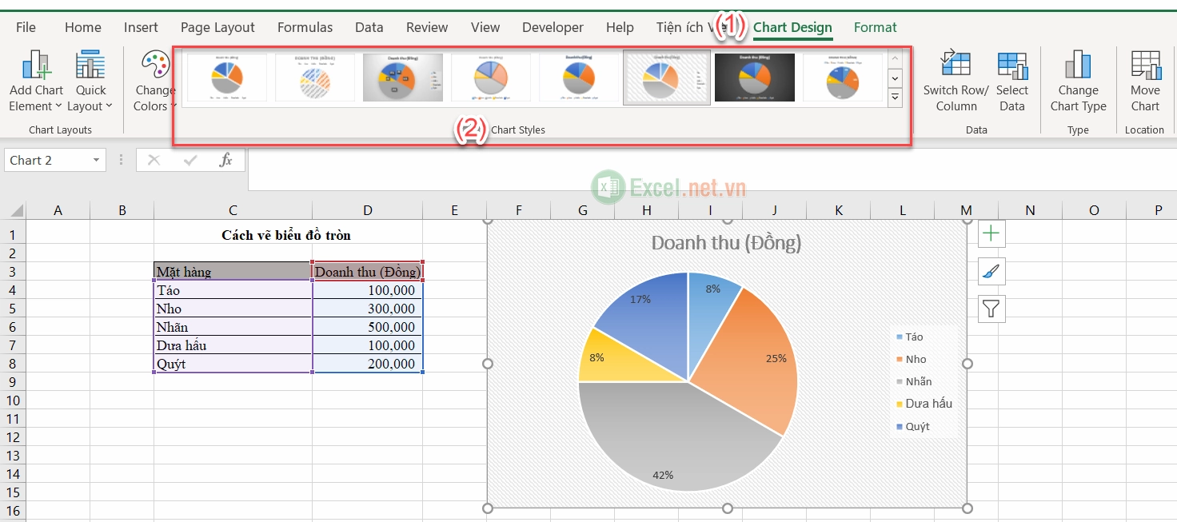Select the chart title Doanh thu (Đồng)
Screen dimensions: 1177x522
click(x=726, y=243)
